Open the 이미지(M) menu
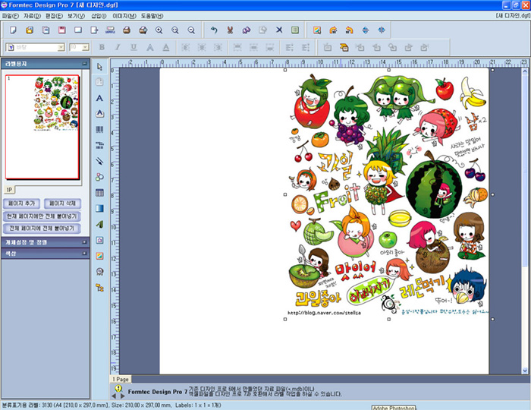 coord(124,16)
